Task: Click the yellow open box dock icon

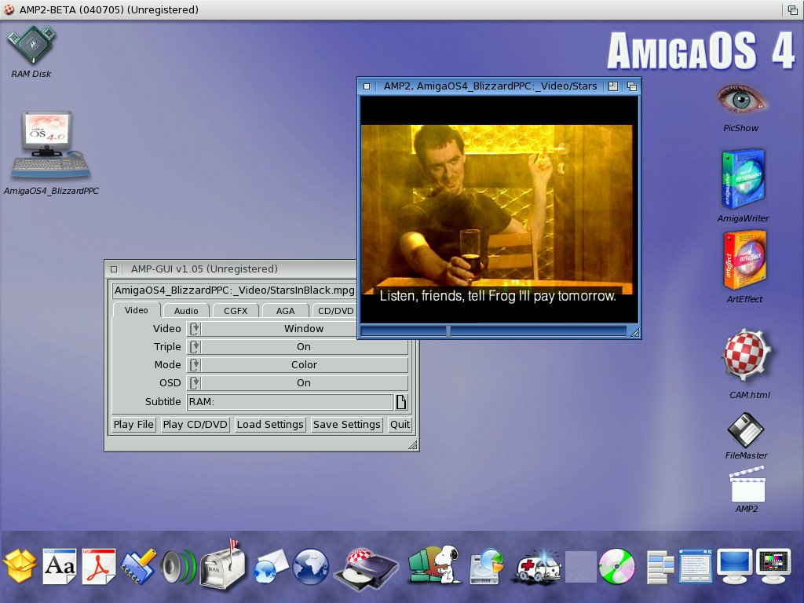Action: [x=20, y=565]
